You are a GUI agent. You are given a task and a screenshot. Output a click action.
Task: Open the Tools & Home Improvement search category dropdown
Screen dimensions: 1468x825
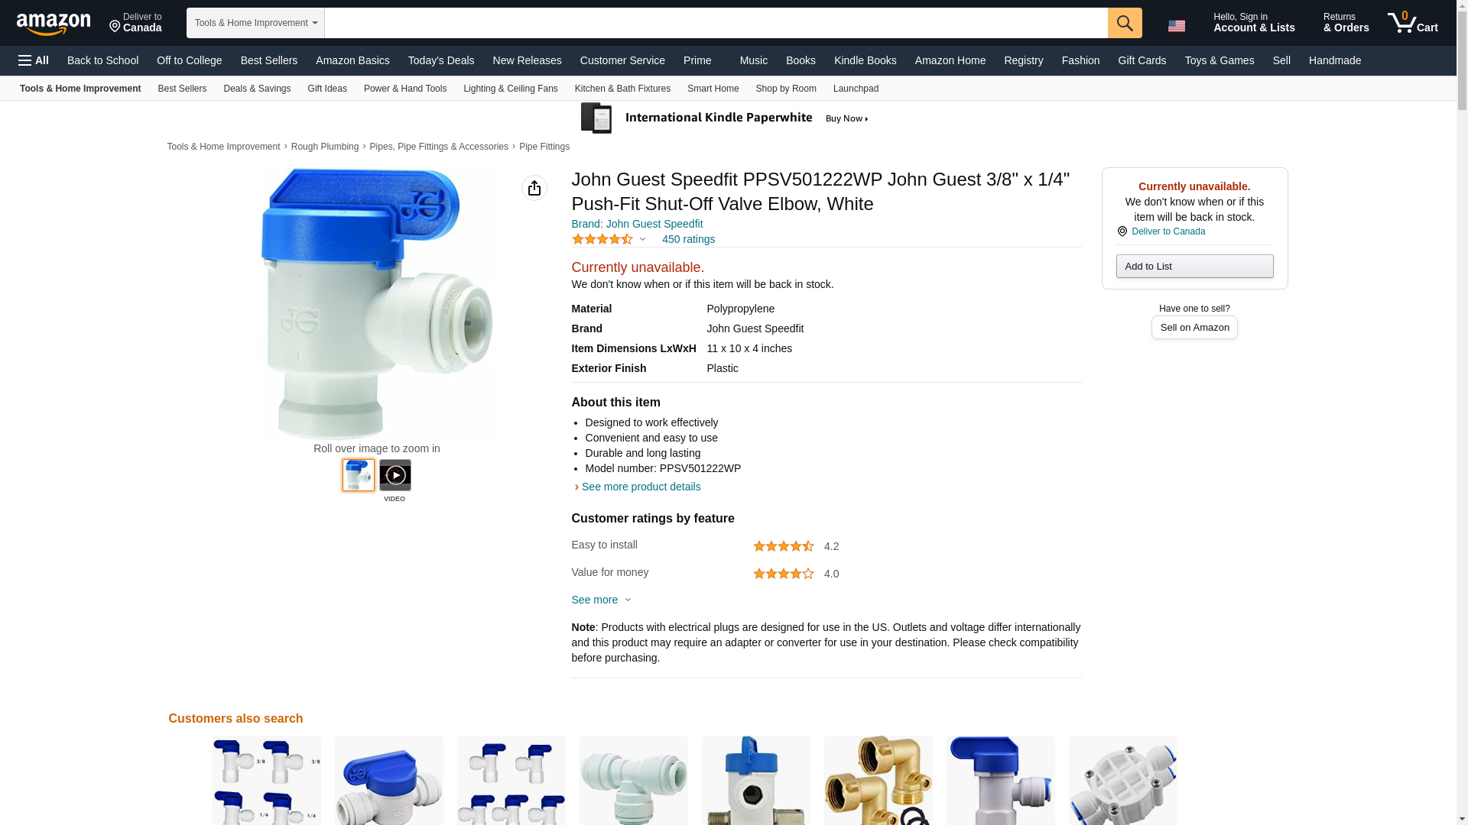255,23
